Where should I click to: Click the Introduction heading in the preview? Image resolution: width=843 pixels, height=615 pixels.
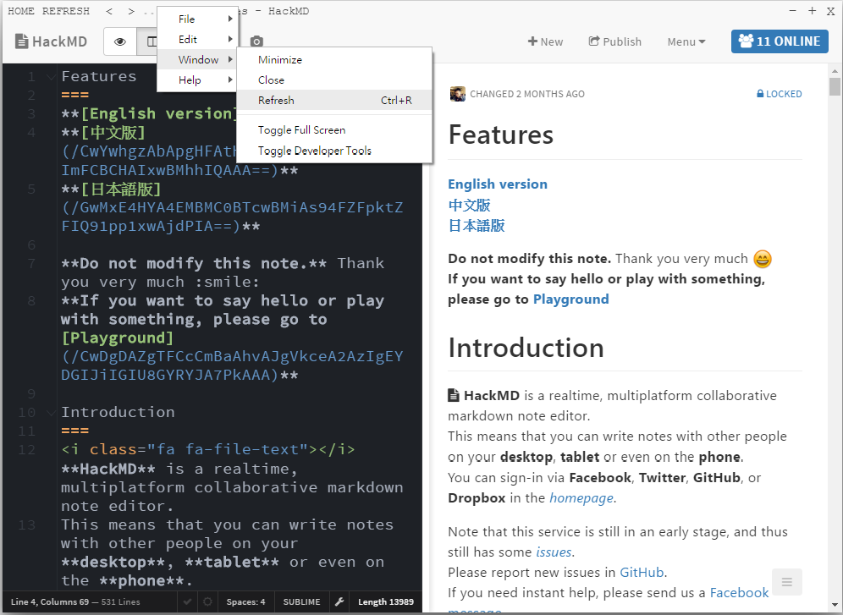(x=526, y=348)
